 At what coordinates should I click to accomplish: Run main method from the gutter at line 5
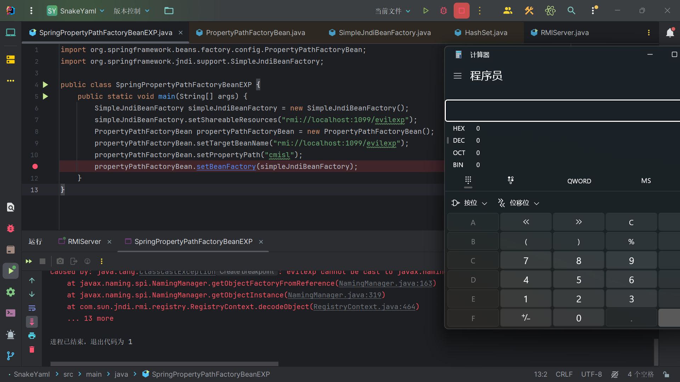click(45, 96)
